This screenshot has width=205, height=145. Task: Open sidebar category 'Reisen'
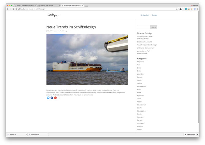[139, 102]
